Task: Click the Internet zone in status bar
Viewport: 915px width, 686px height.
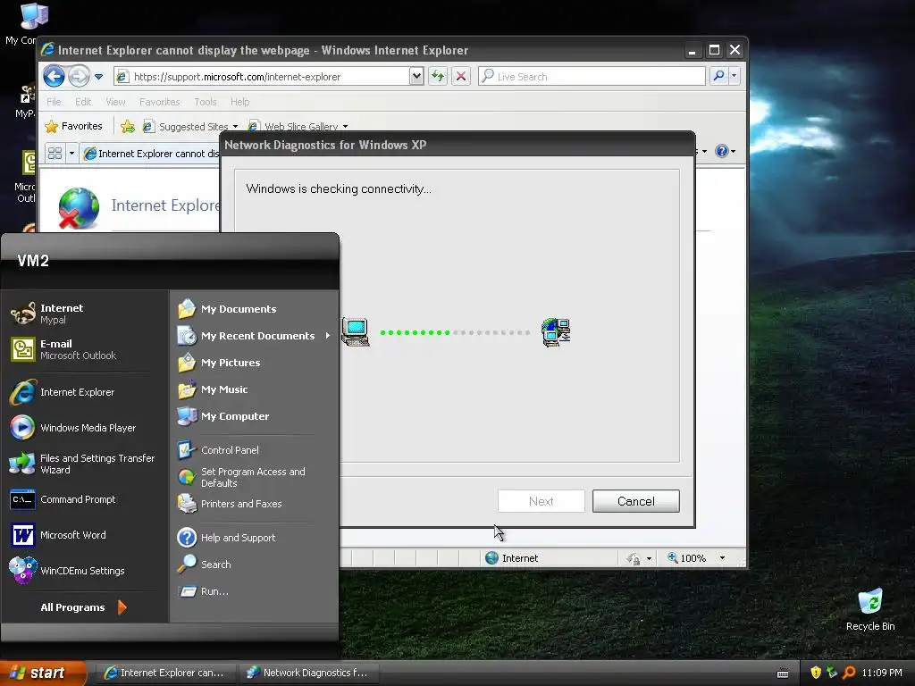Action: click(x=512, y=558)
